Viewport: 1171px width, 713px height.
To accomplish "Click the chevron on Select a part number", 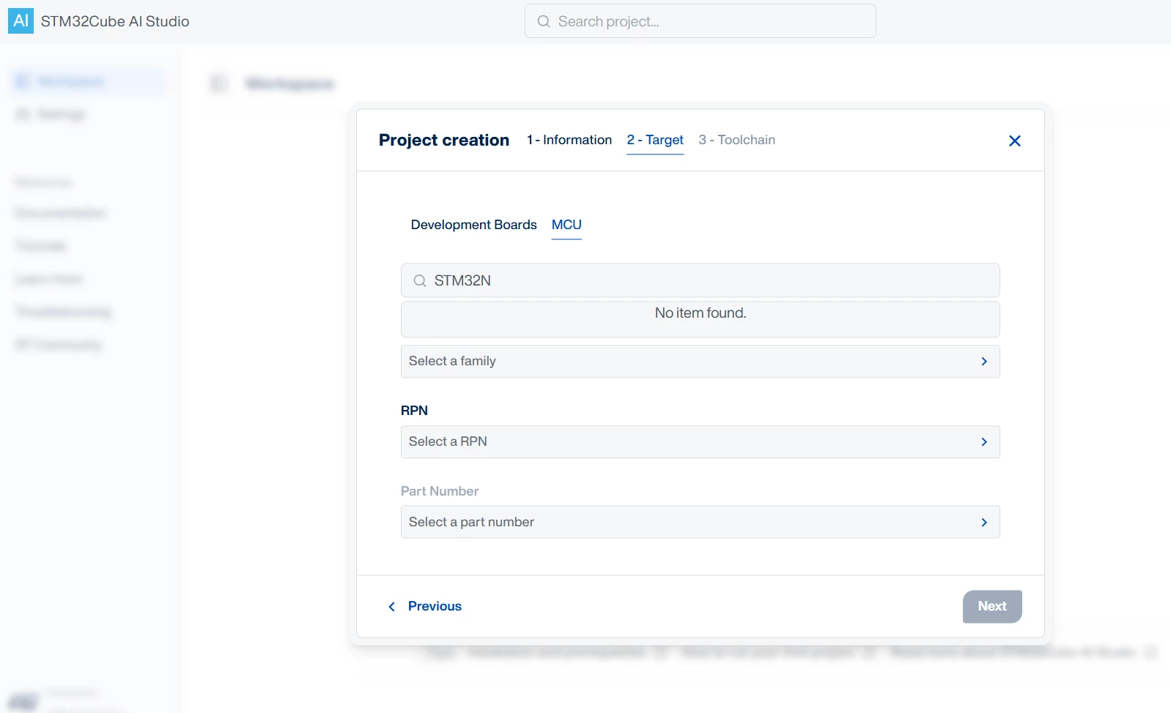I will (x=984, y=522).
